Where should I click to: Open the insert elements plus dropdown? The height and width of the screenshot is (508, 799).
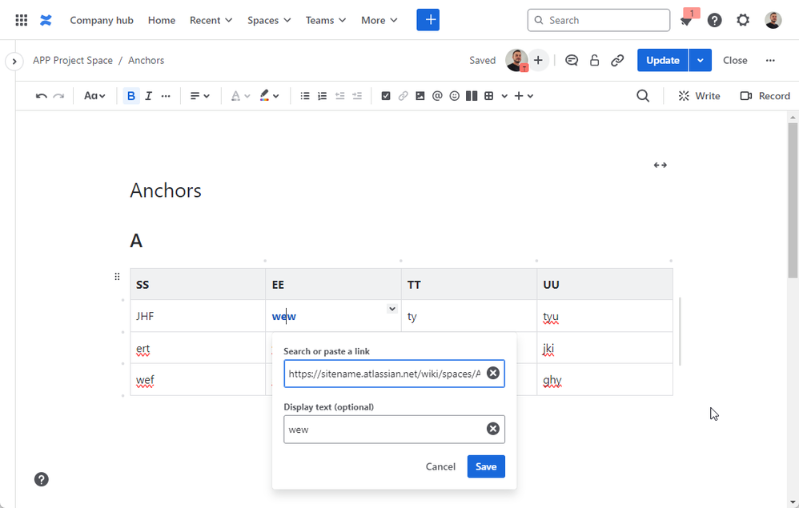tap(524, 96)
